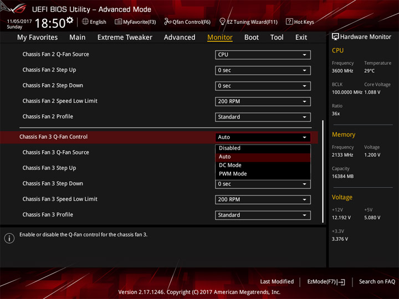This screenshot has height=299, width=399.
Task: Click the globe language icon
Action: tap(85, 22)
